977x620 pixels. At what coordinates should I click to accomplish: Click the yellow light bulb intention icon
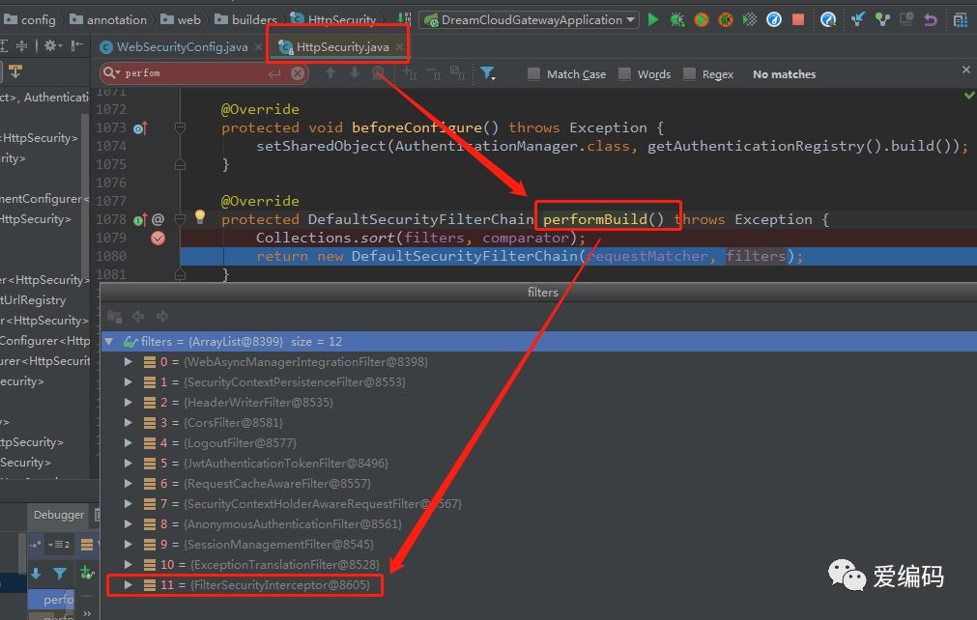pyautogui.click(x=200, y=216)
